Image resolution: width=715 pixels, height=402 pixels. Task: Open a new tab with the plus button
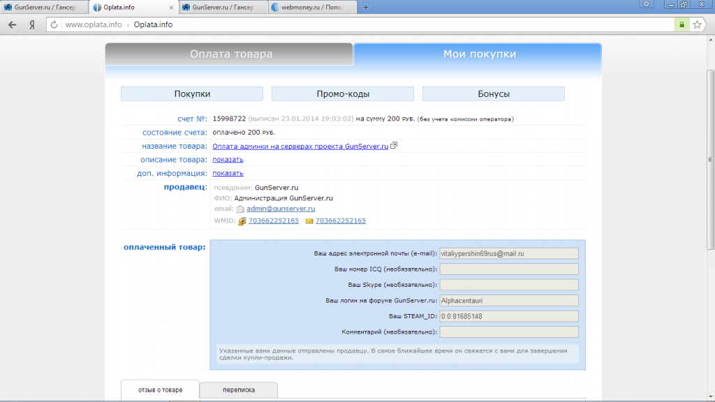click(366, 7)
